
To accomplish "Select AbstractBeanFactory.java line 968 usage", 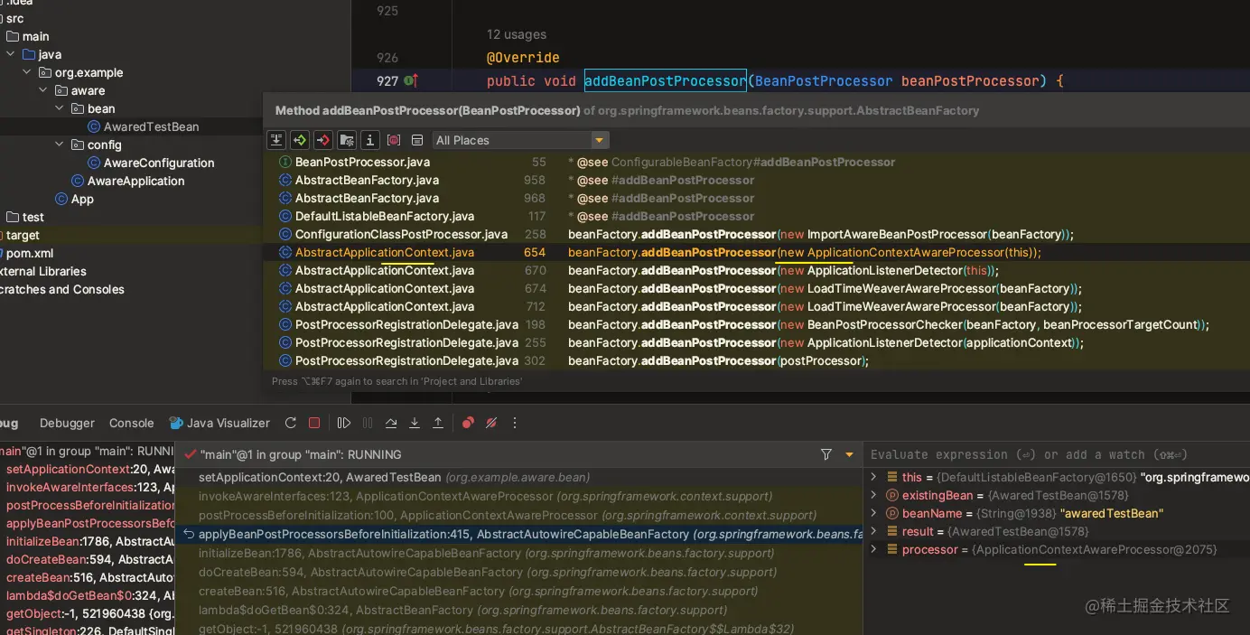I will coord(756,198).
